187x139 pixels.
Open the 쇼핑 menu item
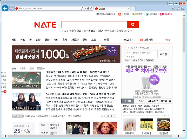(x=94, y=40)
